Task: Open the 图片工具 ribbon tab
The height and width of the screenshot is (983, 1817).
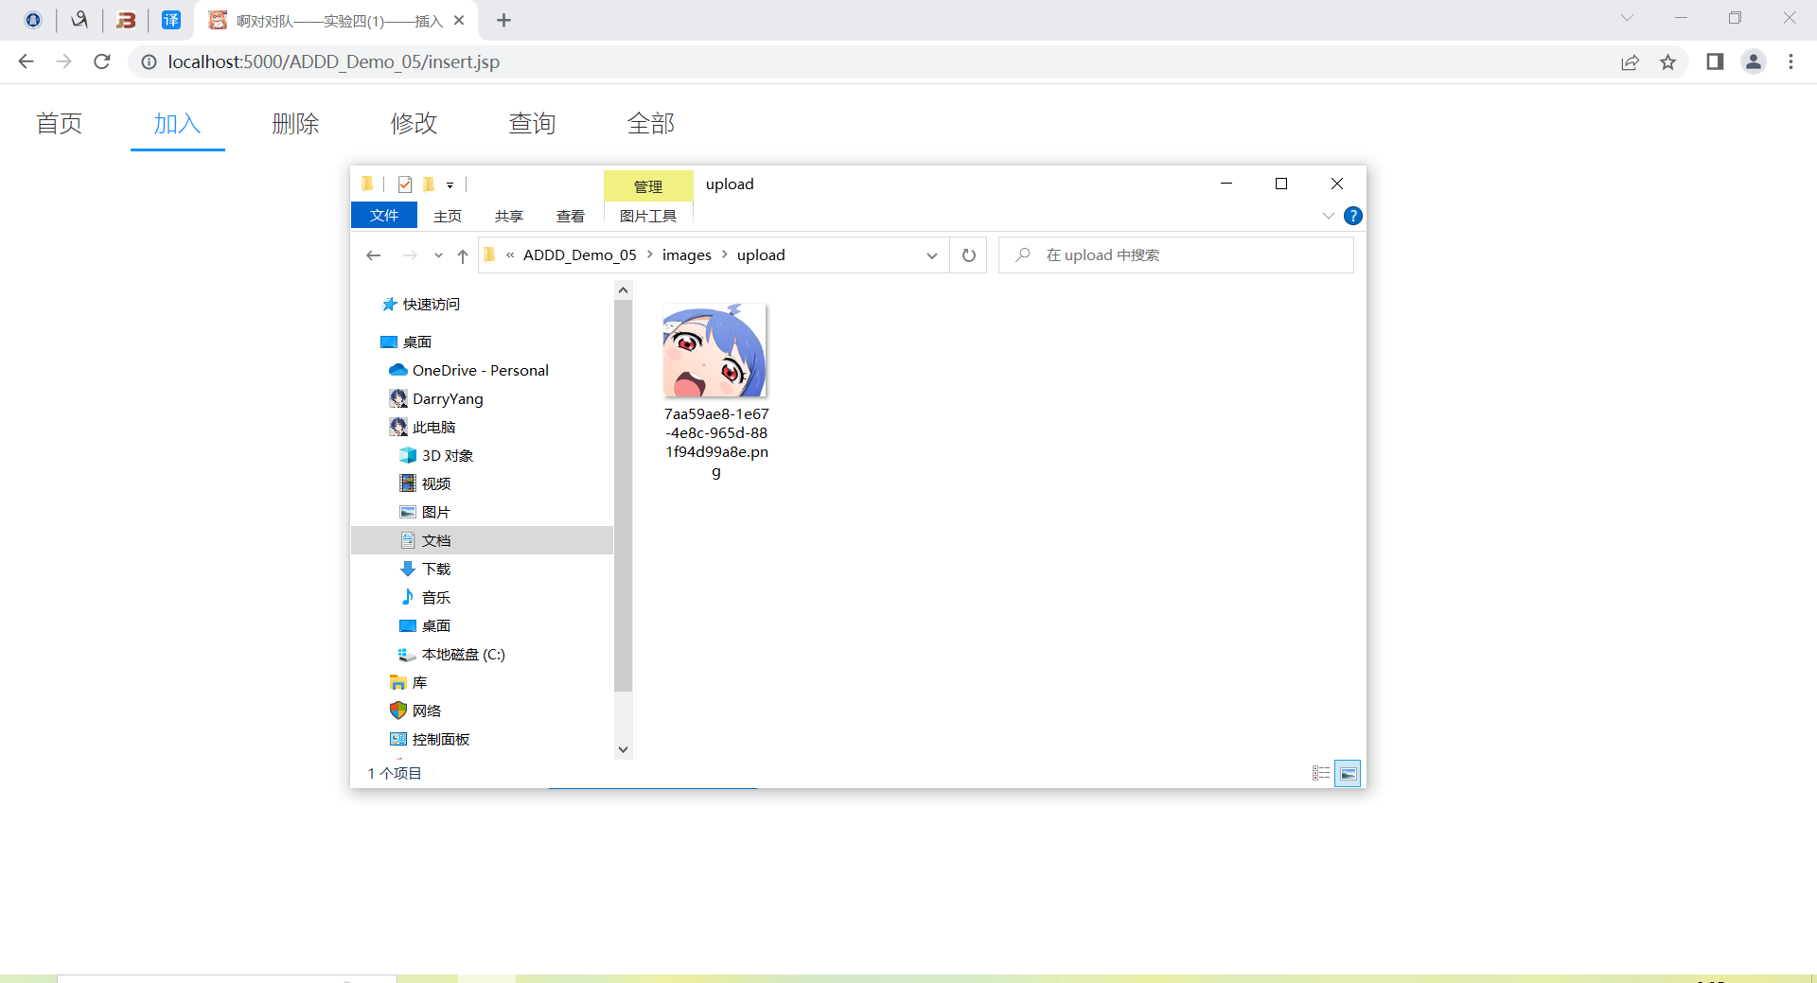Action: (x=648, y=216)
